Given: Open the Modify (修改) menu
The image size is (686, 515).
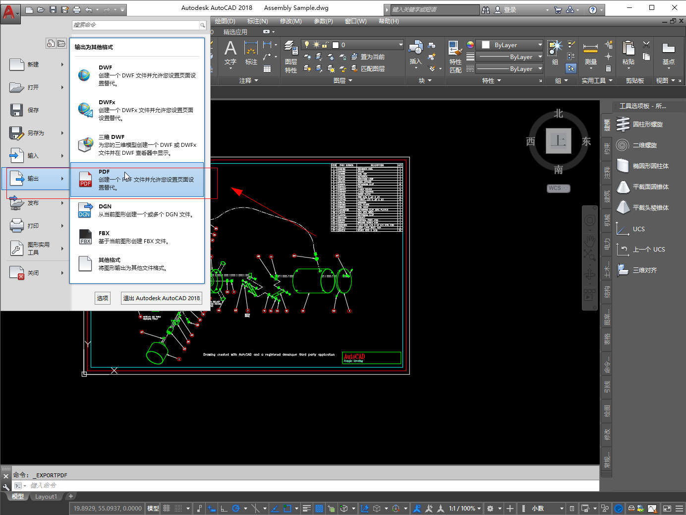Looking at the screenshot, I should [x=291, y=21].
